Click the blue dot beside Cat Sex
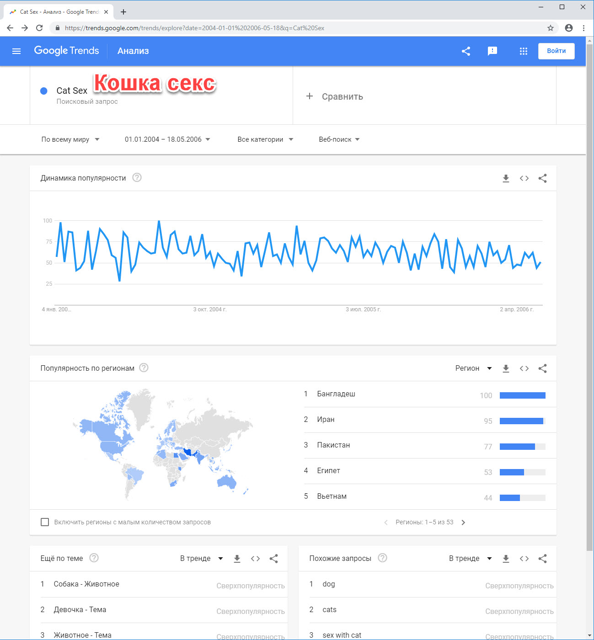The height and width of the screenshot is (640, 594). point(44,91)
